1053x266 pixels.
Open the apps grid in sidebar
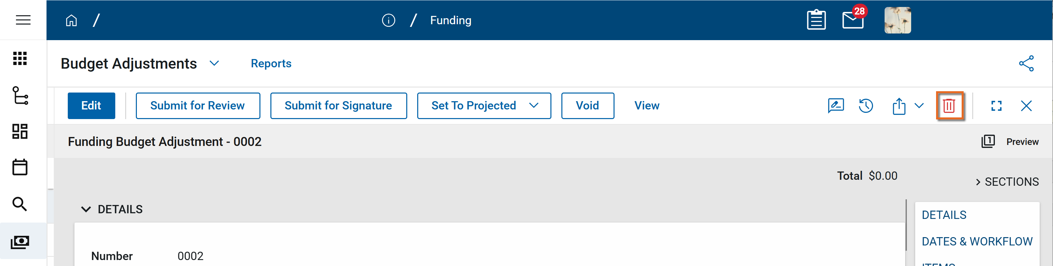[x=20, y=59]
